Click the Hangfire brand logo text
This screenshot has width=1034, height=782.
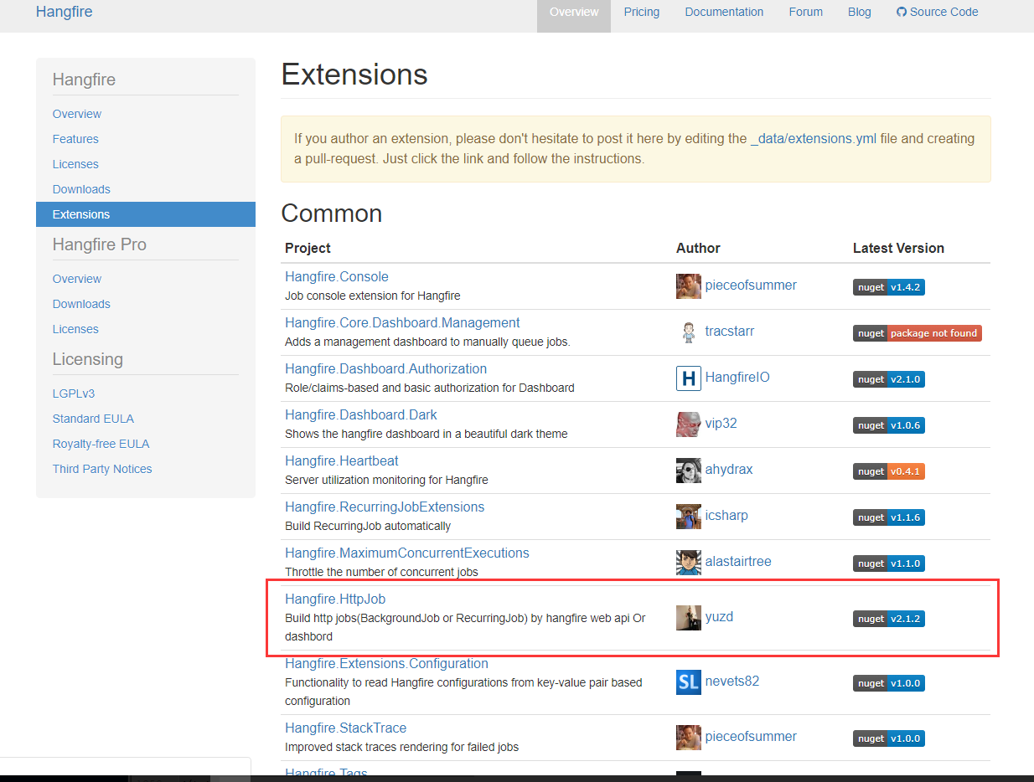click(64, 12)
